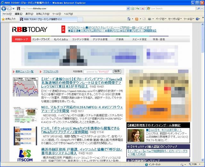Click the 検索 search button
This screenshot has height=167, width=205.
coord(117,72)
